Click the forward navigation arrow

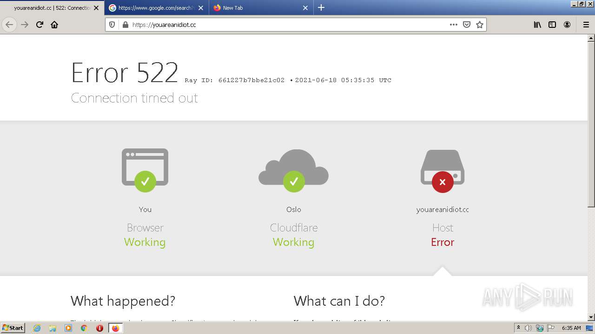pyautogui.click(x=25, y=25)
